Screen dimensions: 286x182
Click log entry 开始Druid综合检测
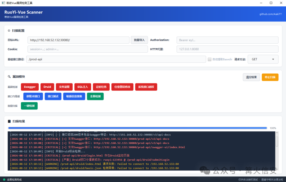coord(47,151)
